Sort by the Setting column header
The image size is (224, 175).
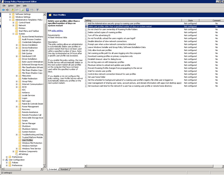click(133, 20)
